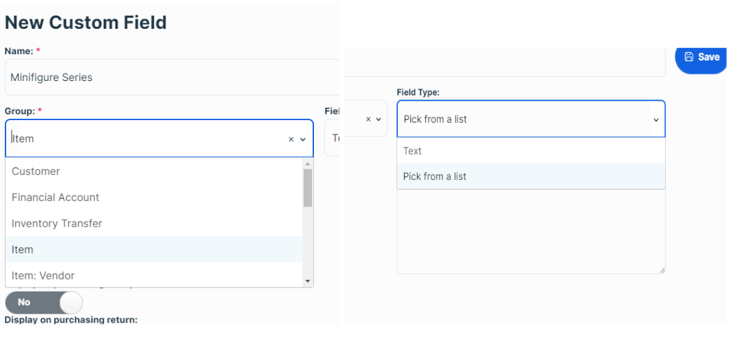Toggle the No switch

click(x=43, y=302)
